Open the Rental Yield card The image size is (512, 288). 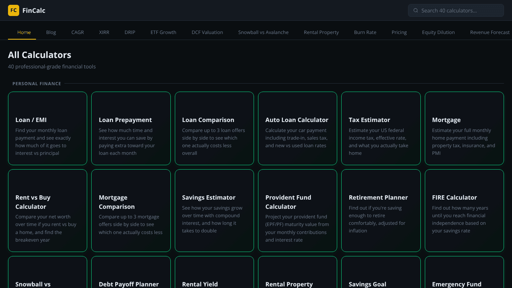tap(214, 272)
